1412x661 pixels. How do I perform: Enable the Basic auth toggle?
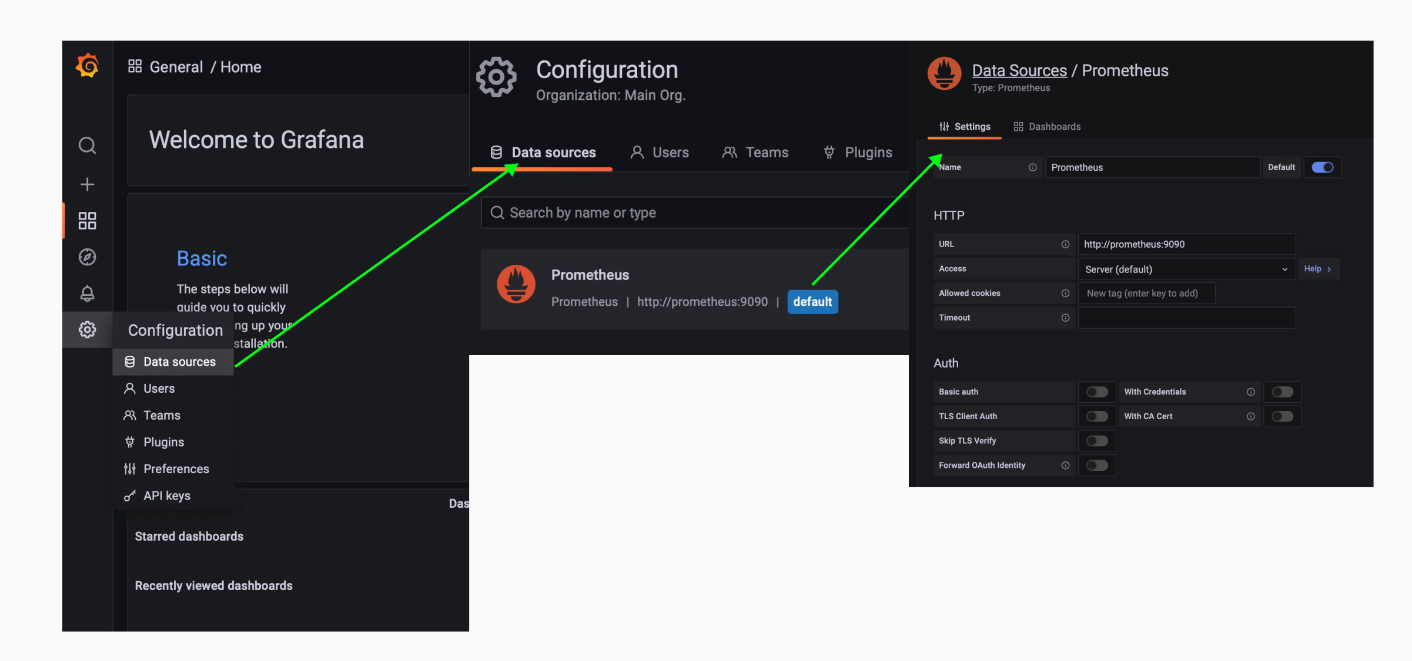point(1096,392)
